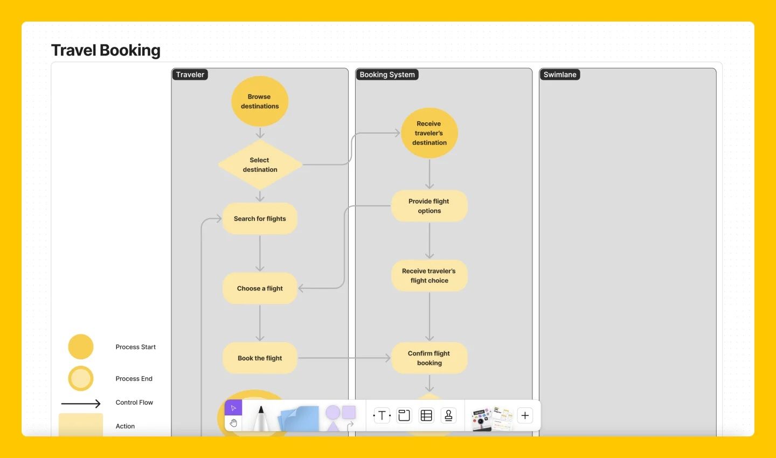This screenshot has height=458, width=776.
Task: Click the Select destination decision diamond
Action: [x=259, y=165]
